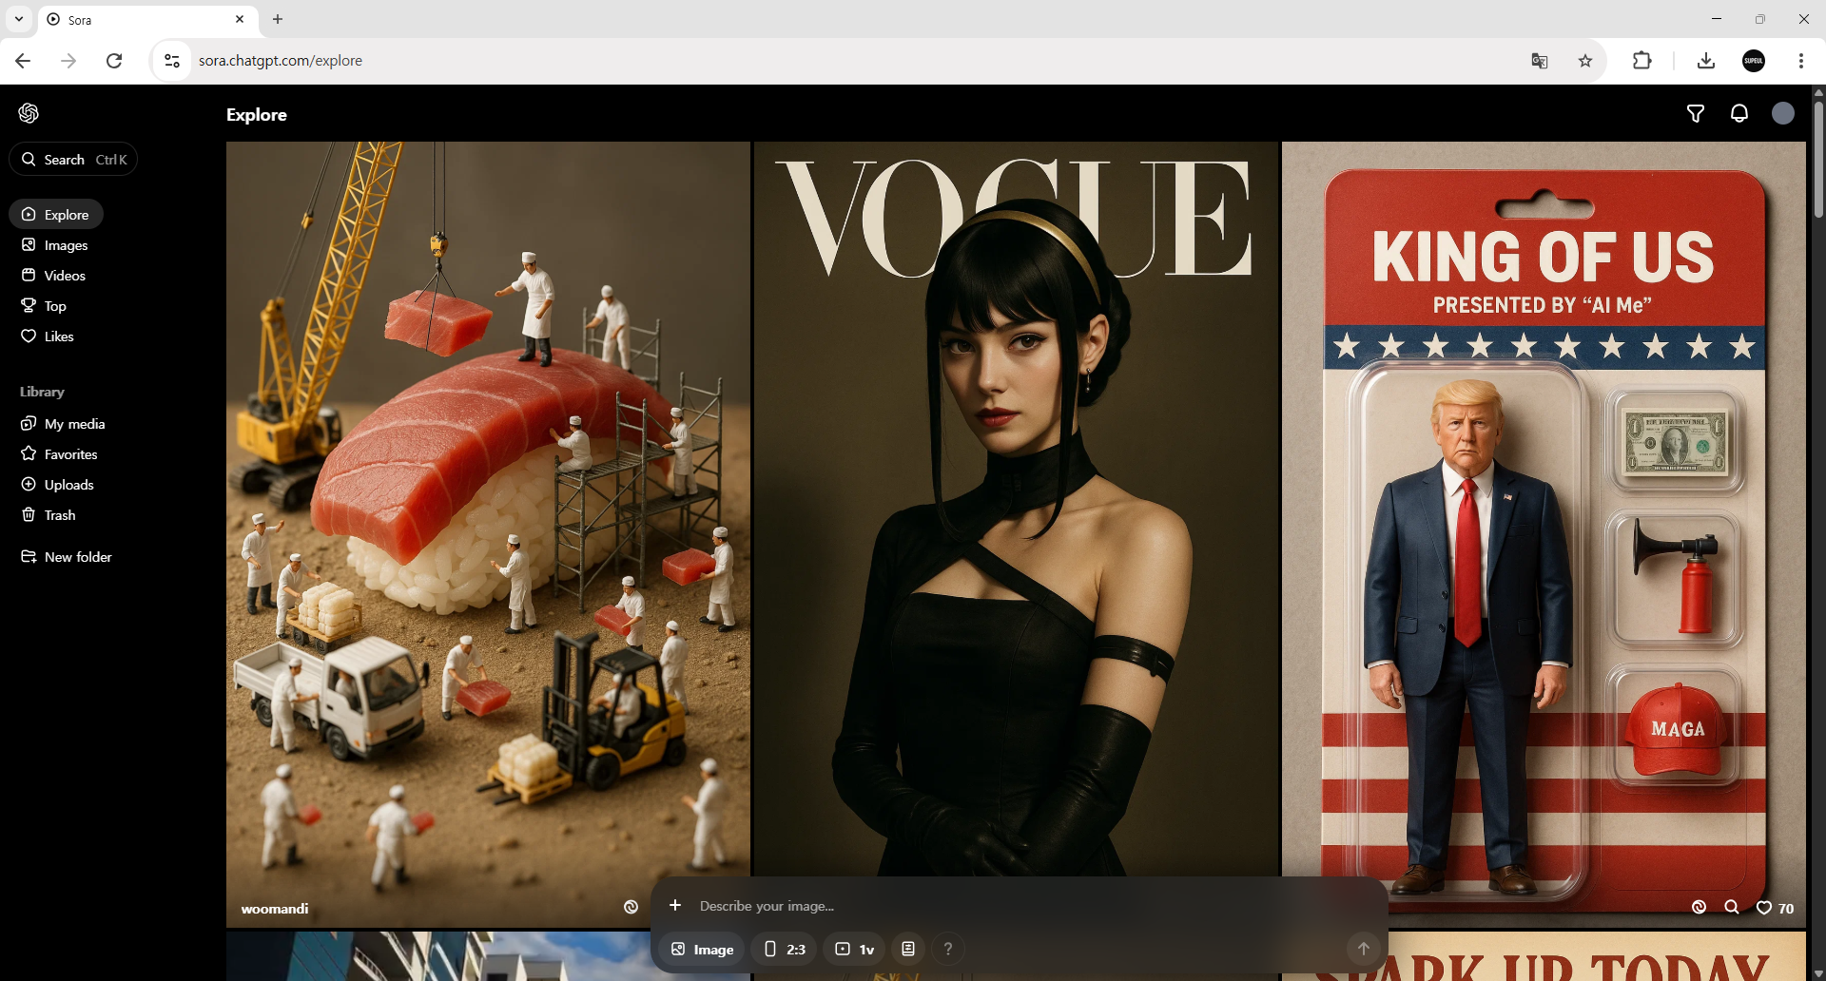Click magnifier icon on KING OF US image

1732,908
